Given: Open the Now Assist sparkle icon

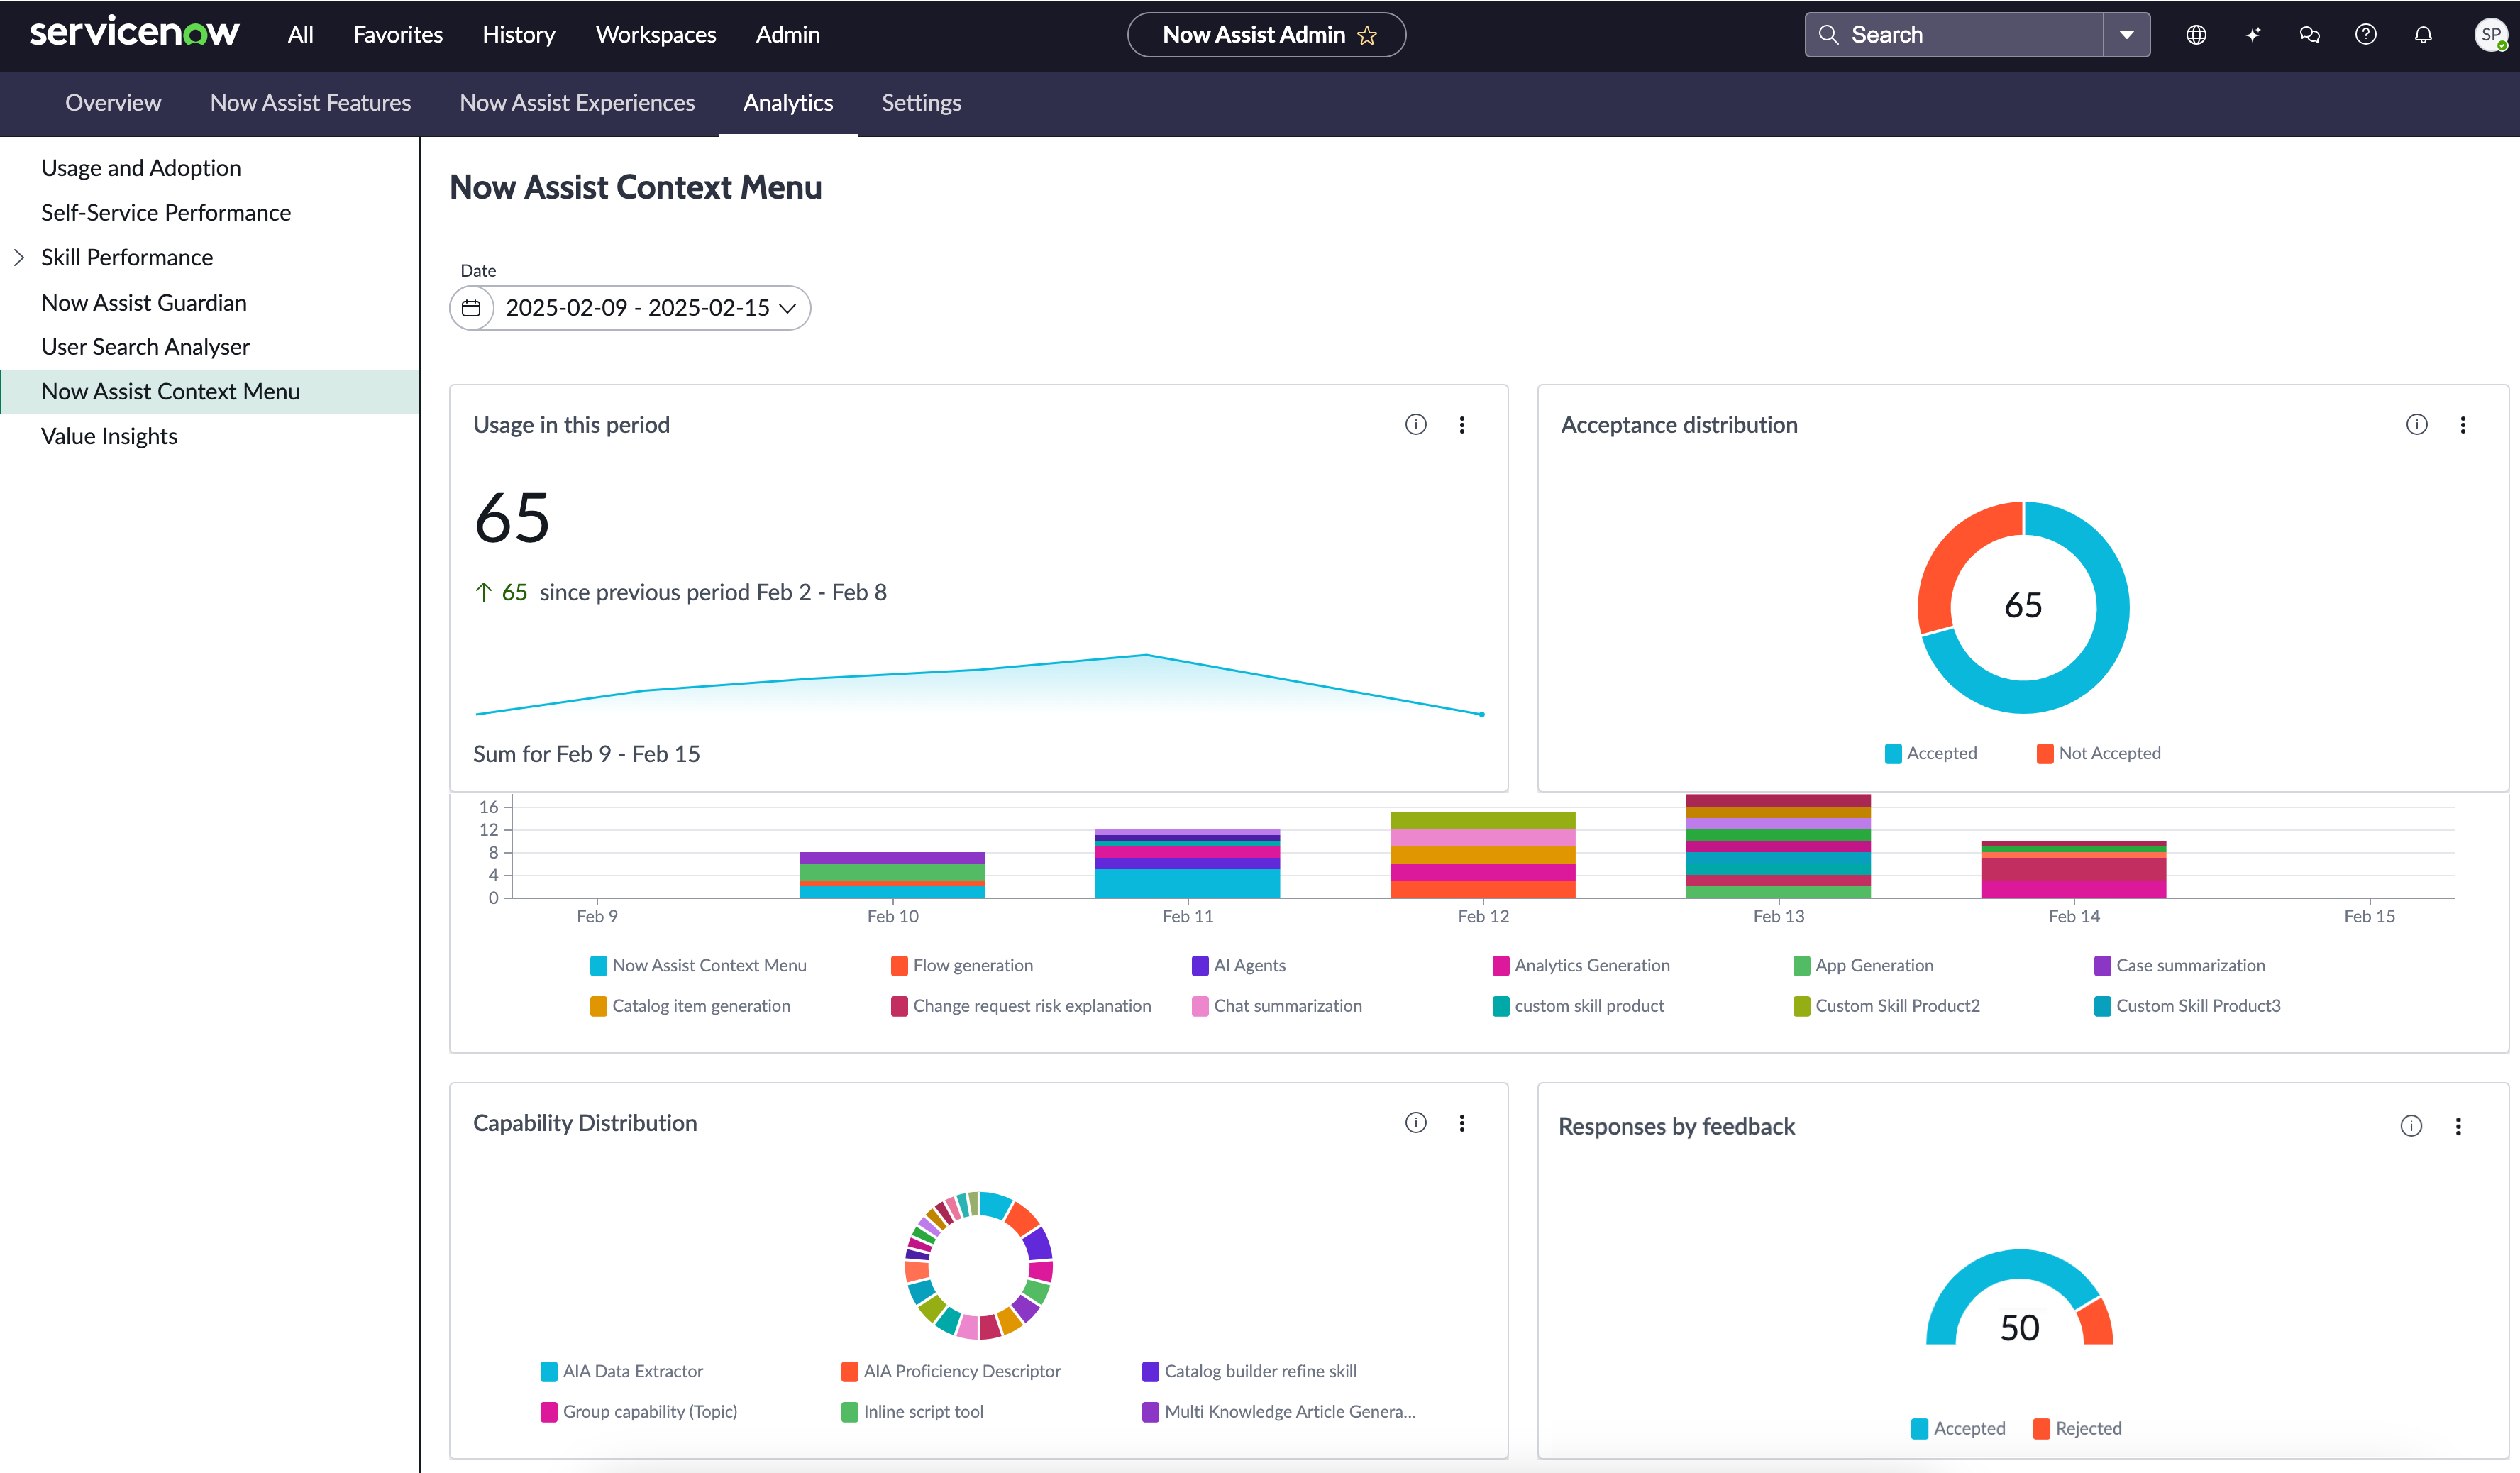Looking at the screenshot, I should 2253,35.
